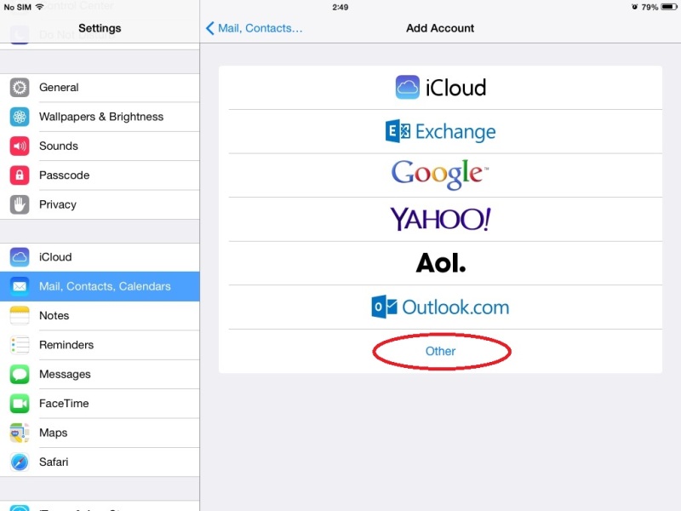Open General settings gear icon
This screenshot has width=681, height=511.
[x=20, y=88]
